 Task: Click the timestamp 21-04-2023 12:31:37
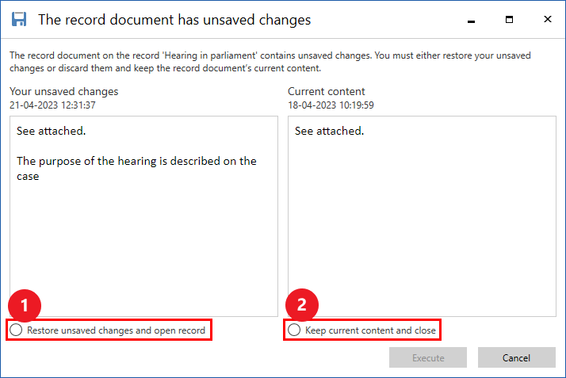pyautogui.click(x=53, y=105)
